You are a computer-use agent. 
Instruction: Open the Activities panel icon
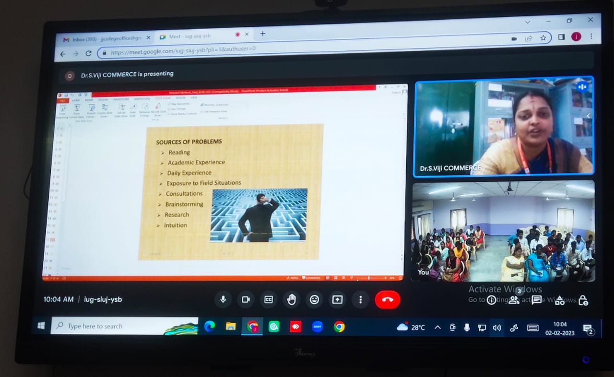pyautogui.click(x=559, y=300)
